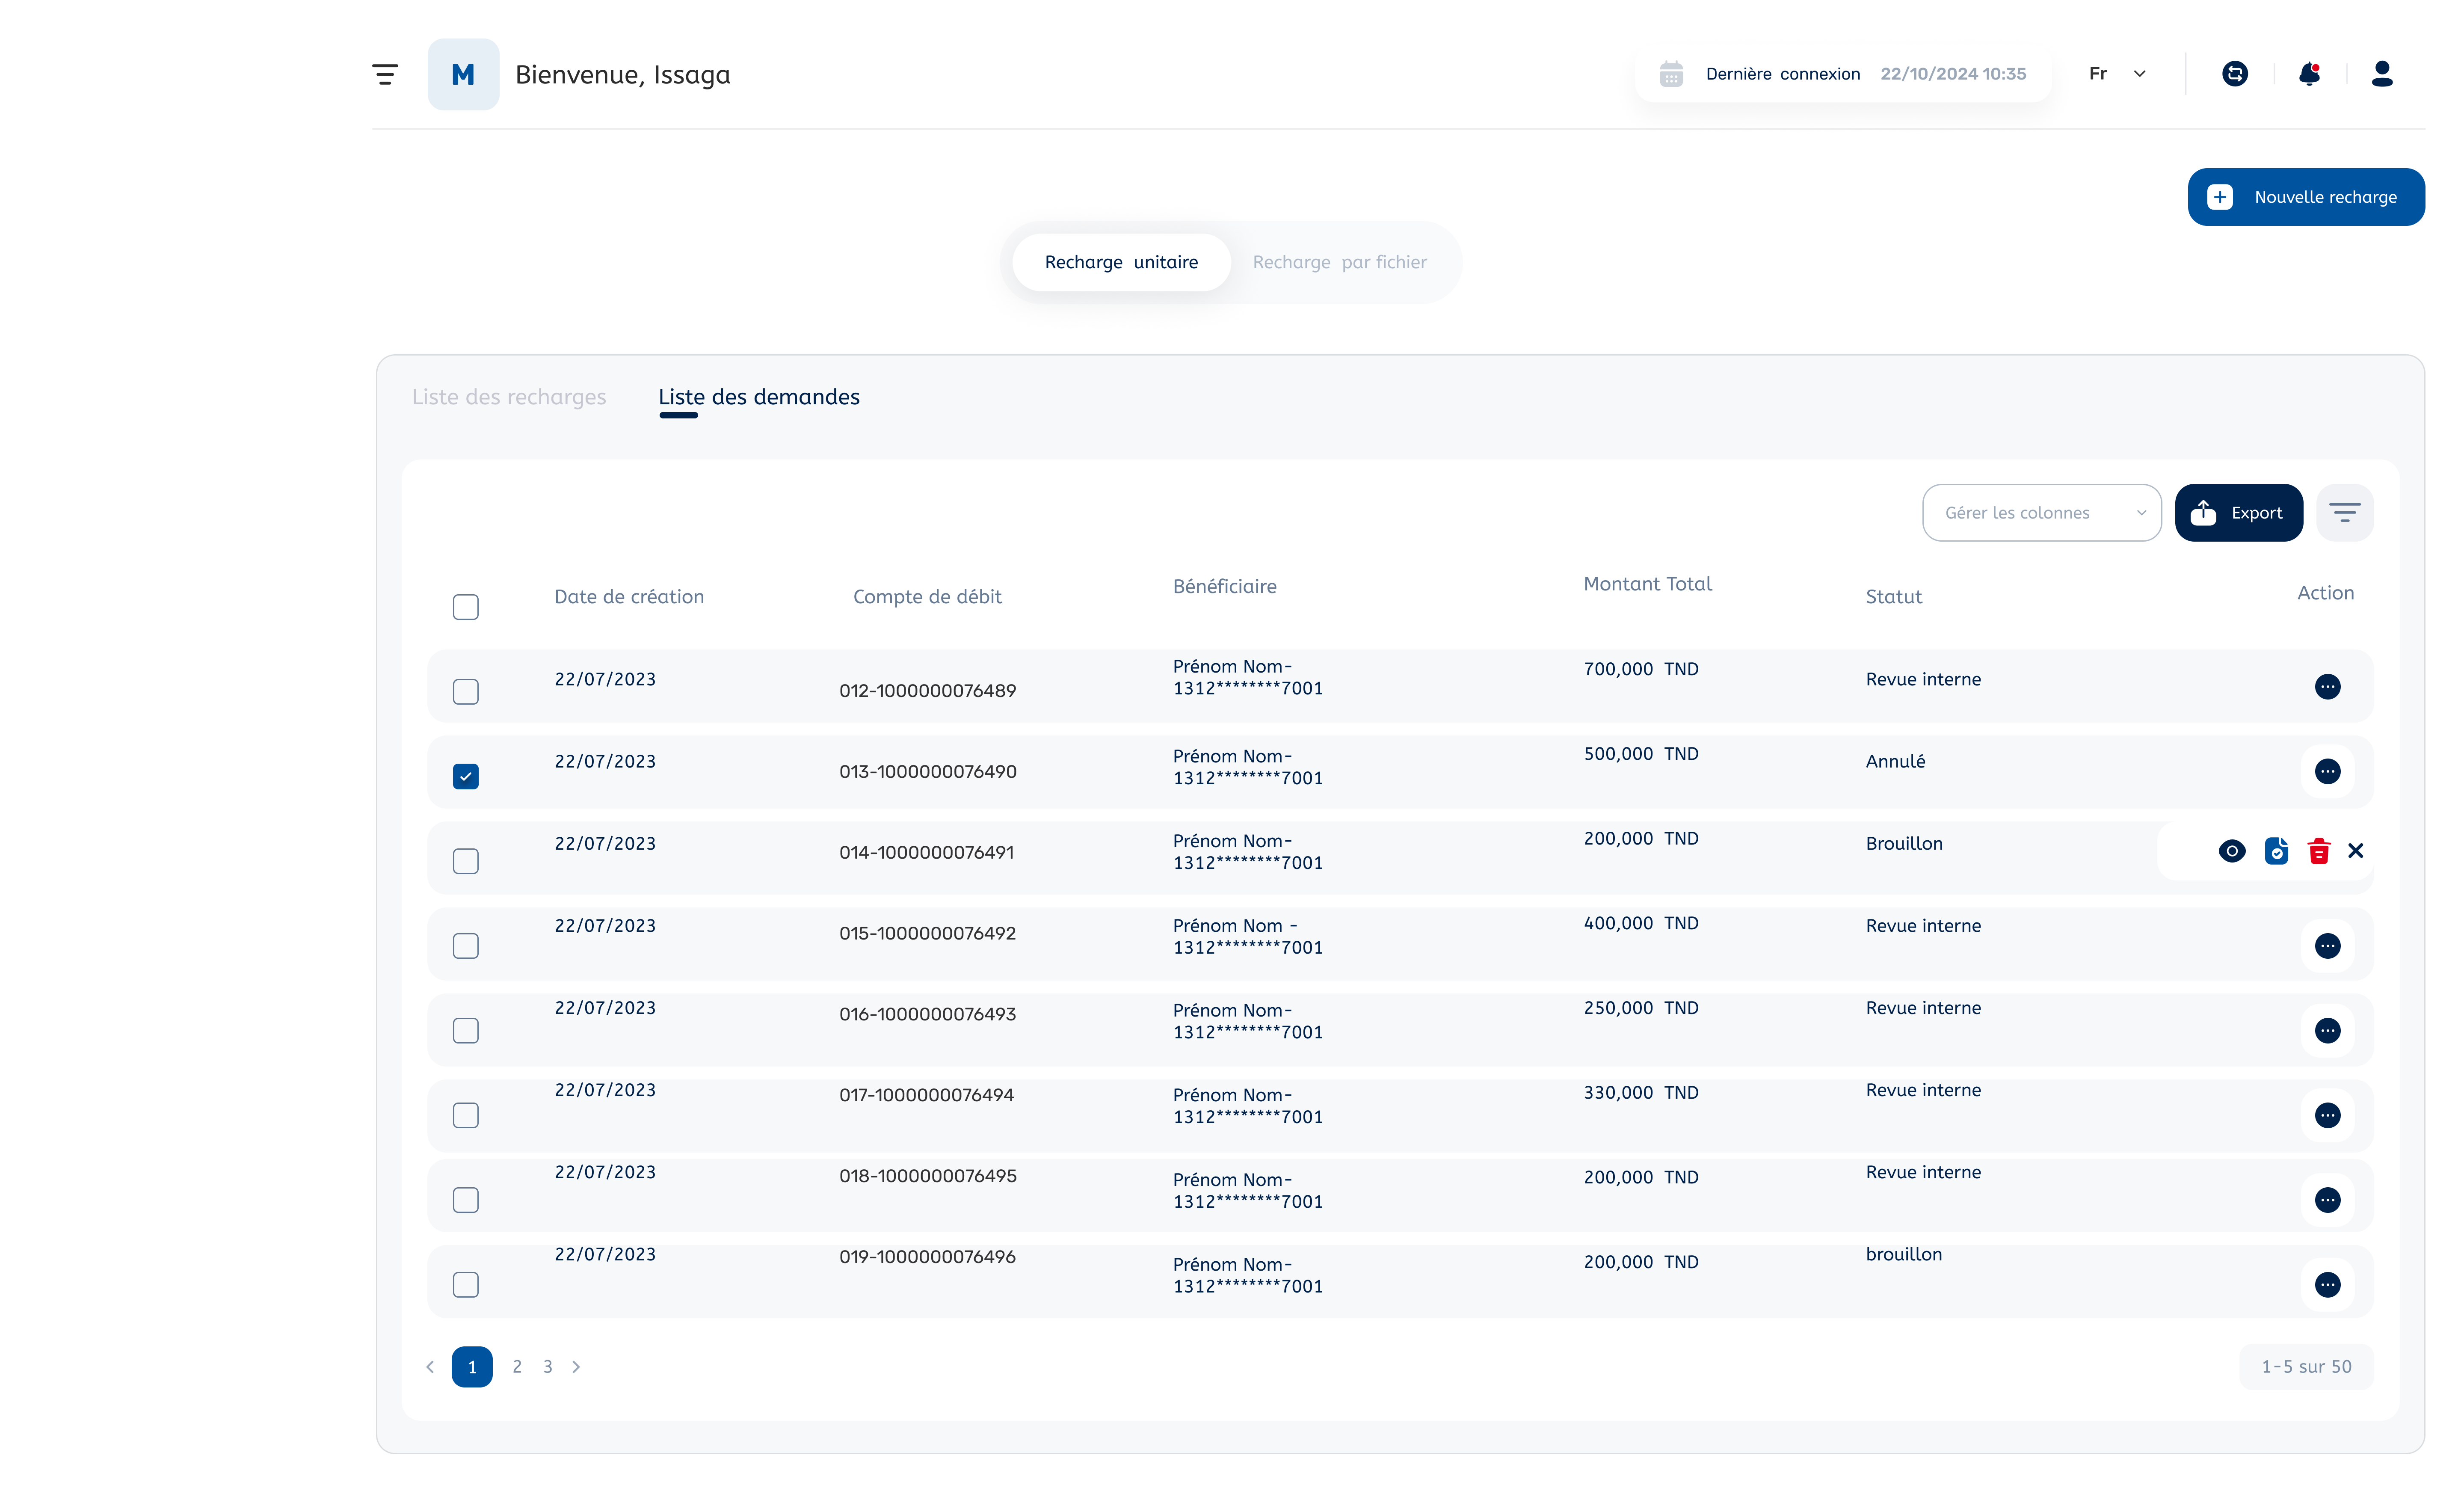Click the Bienvenue, Issaga greeting
The image size is (2464, 1494).
pyautogui.click(x=623, y=75)
